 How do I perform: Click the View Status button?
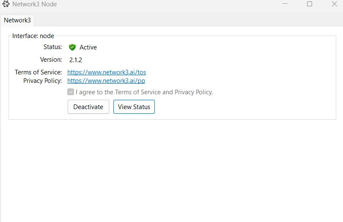coord(134,107)
